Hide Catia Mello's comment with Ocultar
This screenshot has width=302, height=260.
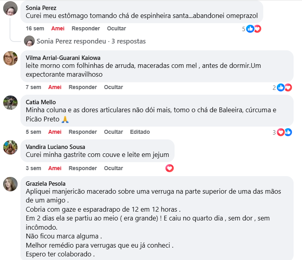[x=113, y=132]
